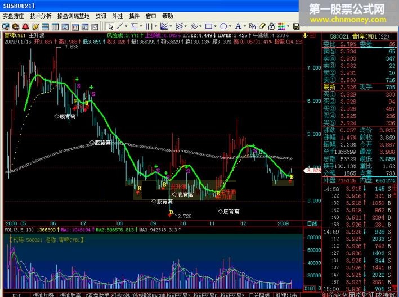The image size is (399, 297).
Task: Select the vertical split window layout icon
Action: [x=55, y=26]
